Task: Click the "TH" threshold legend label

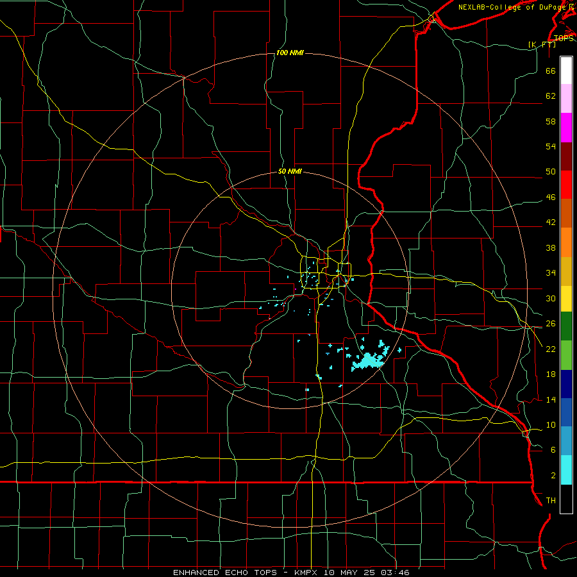Action: point(551,500)
